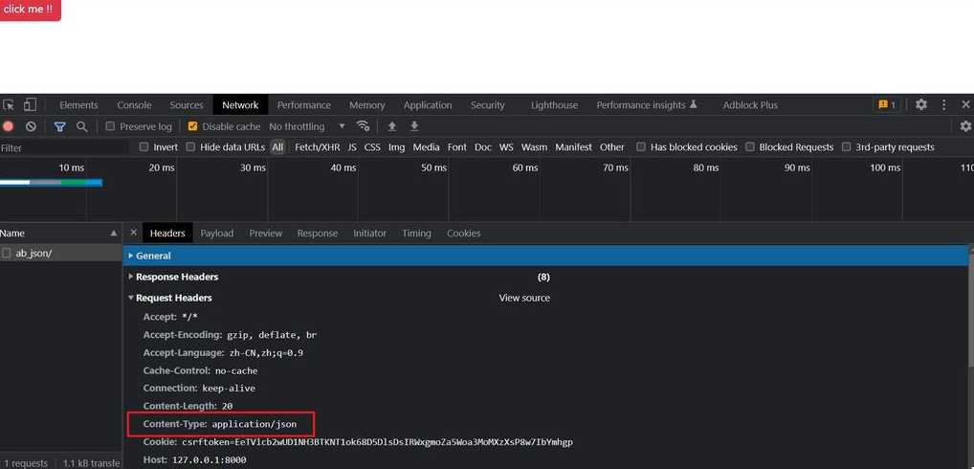Open the Security panel

click(x=488, y=105)
